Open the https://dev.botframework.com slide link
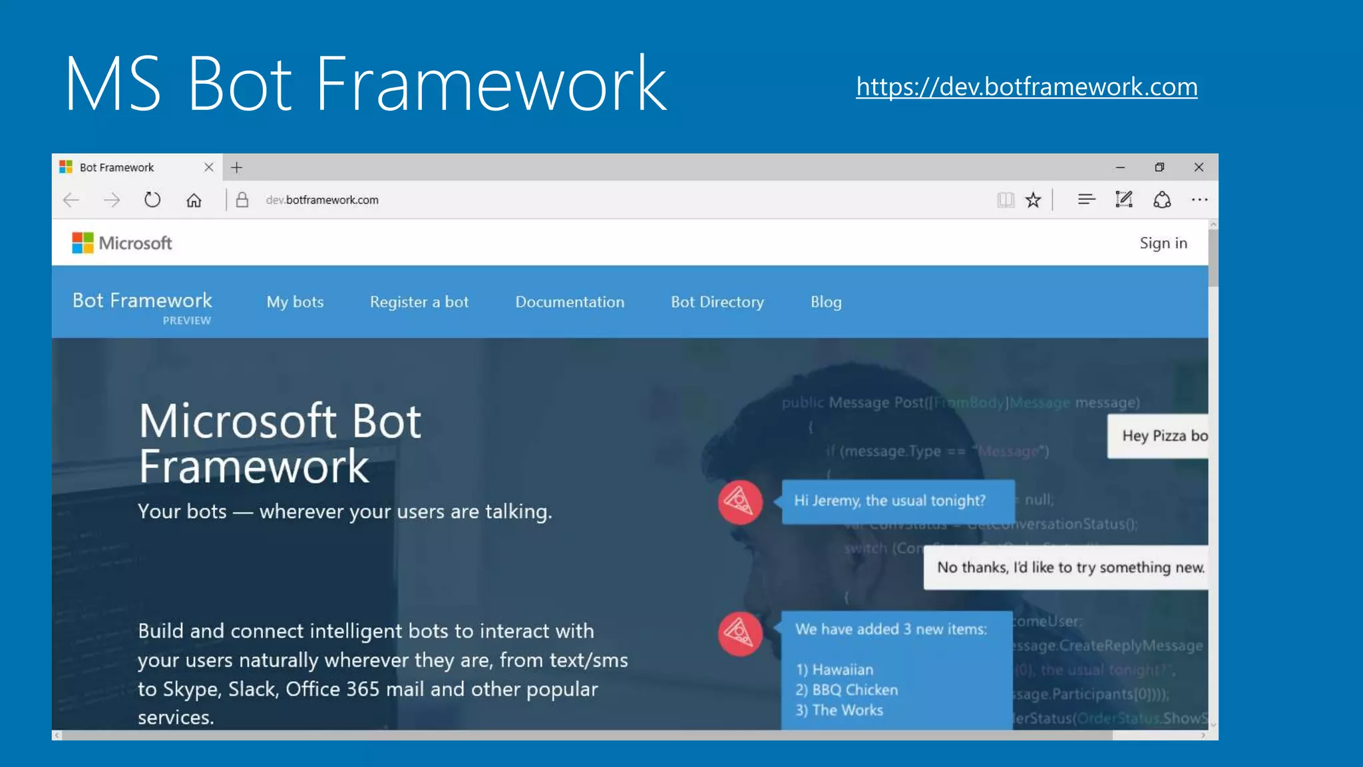The width and height of the screenshot is (1363, 767). coord(1026,87)
